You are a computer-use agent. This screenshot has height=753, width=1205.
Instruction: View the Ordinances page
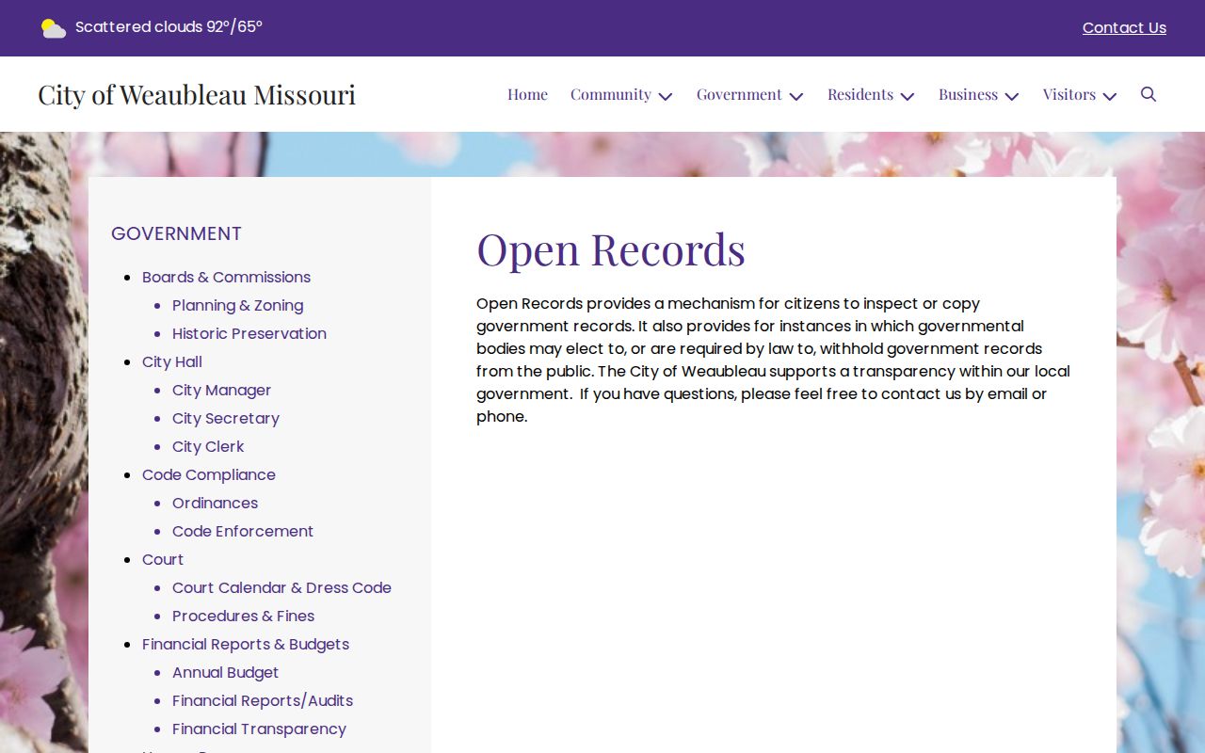tap(215, 503)
